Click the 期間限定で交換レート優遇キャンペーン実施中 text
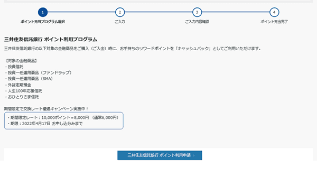317x195 pixels. point(46,109)
